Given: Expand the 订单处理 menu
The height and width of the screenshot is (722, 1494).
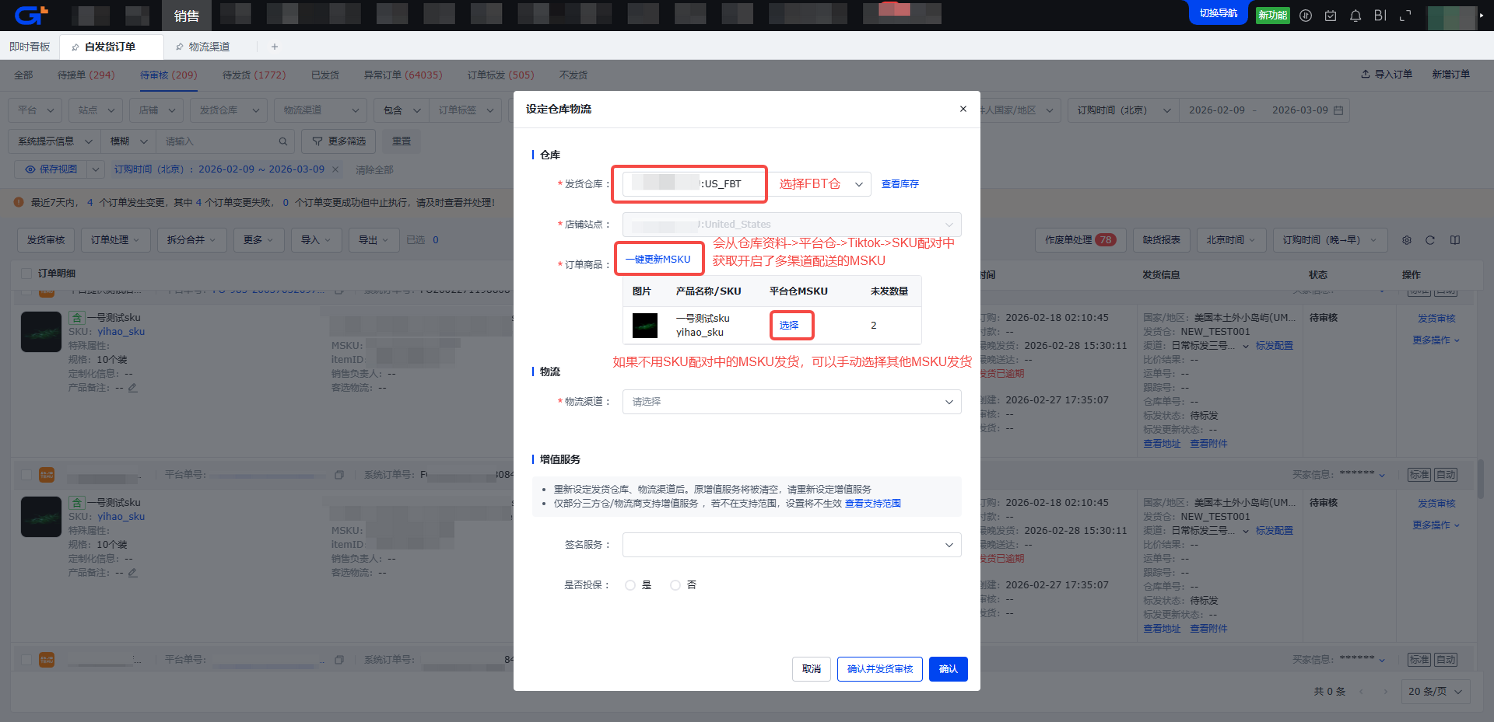Looking at the screenshot, I should pyautogui.click(x=115, y=240).
